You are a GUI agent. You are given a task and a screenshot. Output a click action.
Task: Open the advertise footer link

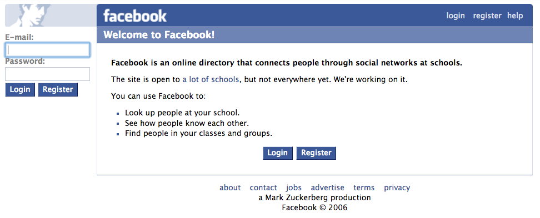pos(328,187)
